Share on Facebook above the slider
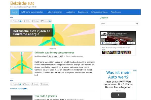This screenshot has height=100, width=151. click(x=16, y=21)
